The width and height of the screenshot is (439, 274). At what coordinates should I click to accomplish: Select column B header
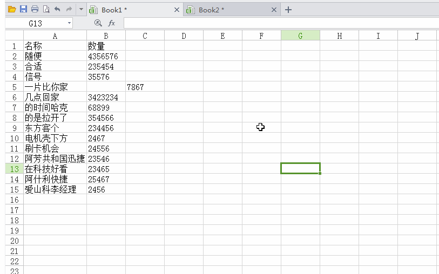[106, 36]
